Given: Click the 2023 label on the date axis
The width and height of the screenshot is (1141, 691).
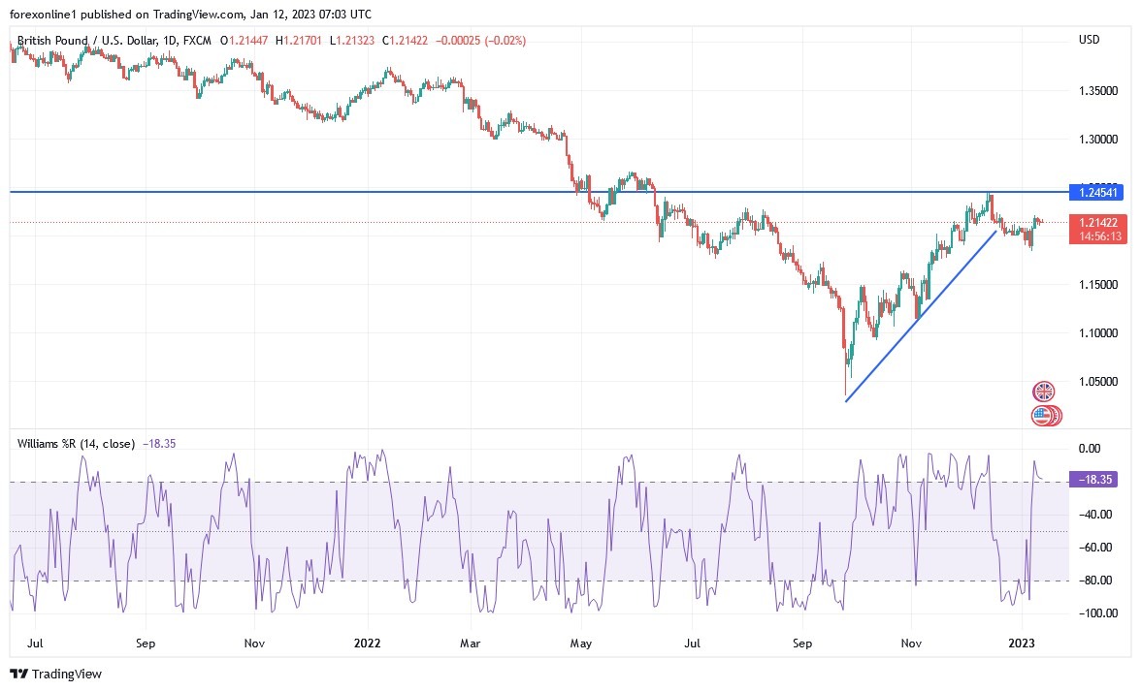Looking at the screenshot, I should (x=1022, y=643).
